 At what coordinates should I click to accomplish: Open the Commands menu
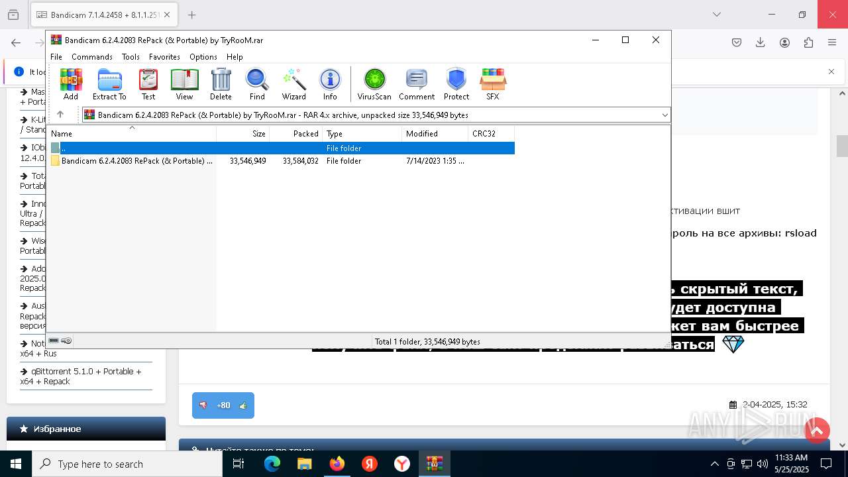[92, 57]
